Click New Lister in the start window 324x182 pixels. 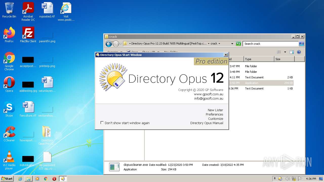coord(215,110)
